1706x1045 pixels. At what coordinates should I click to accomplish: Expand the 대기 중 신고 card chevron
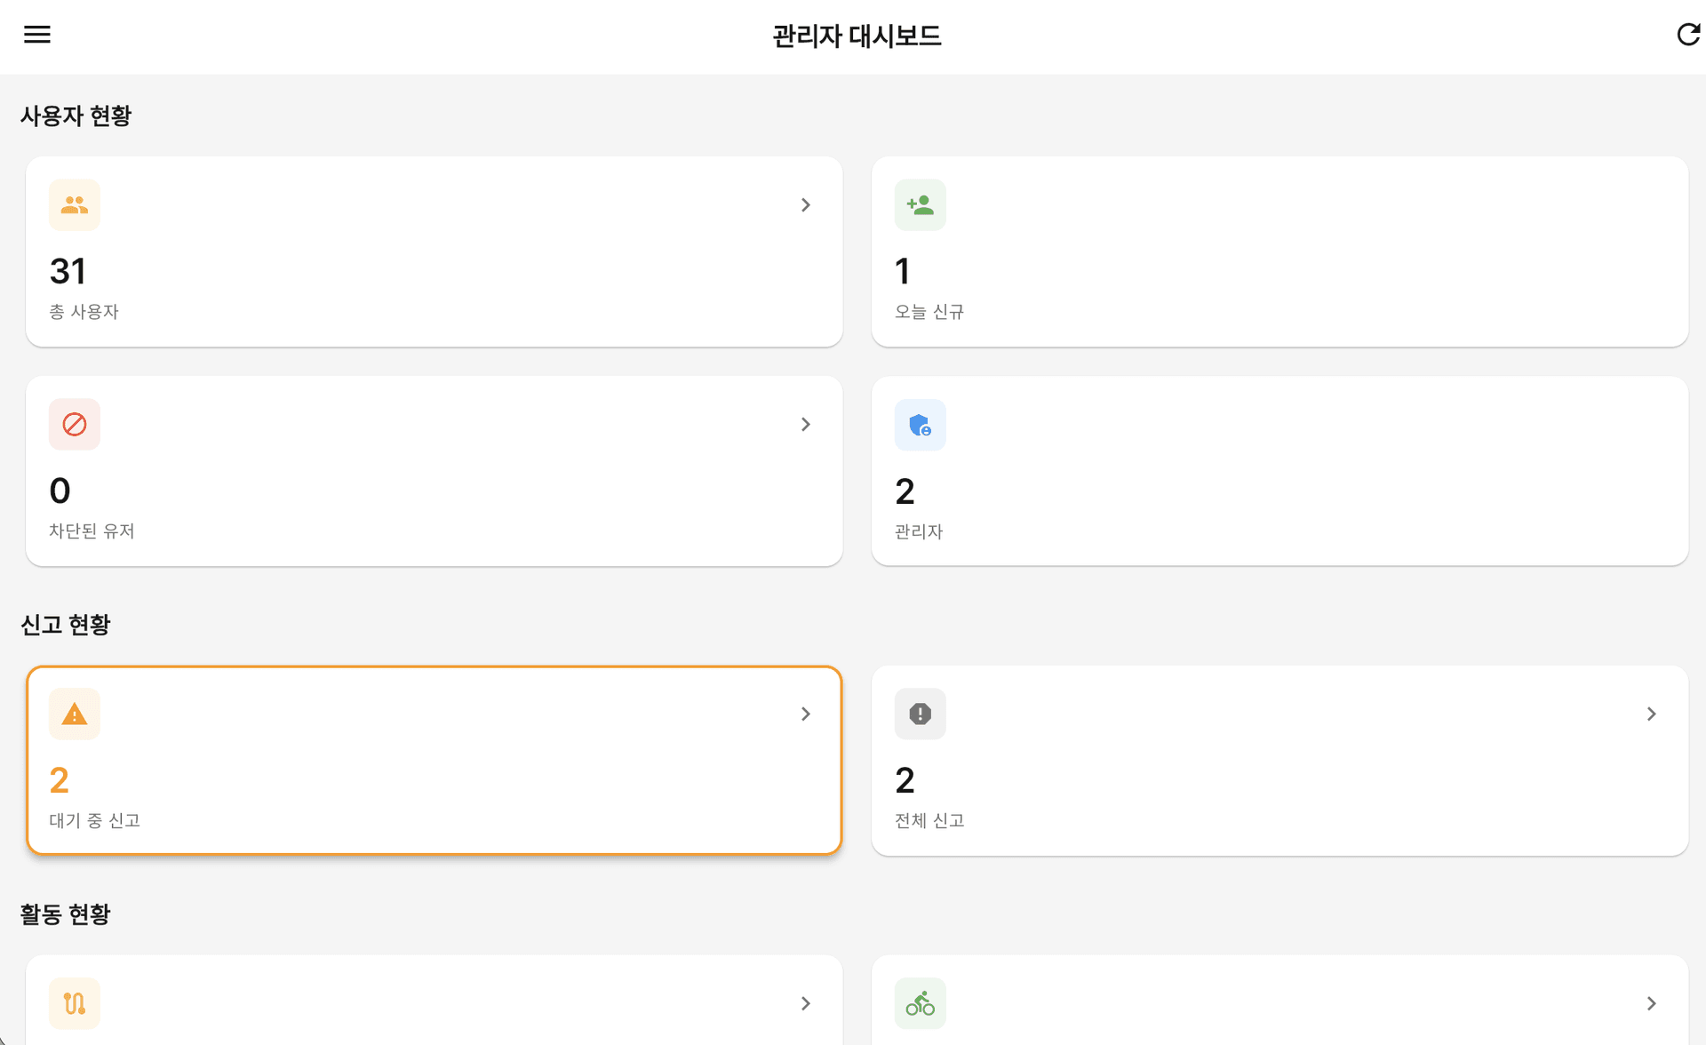806,714
